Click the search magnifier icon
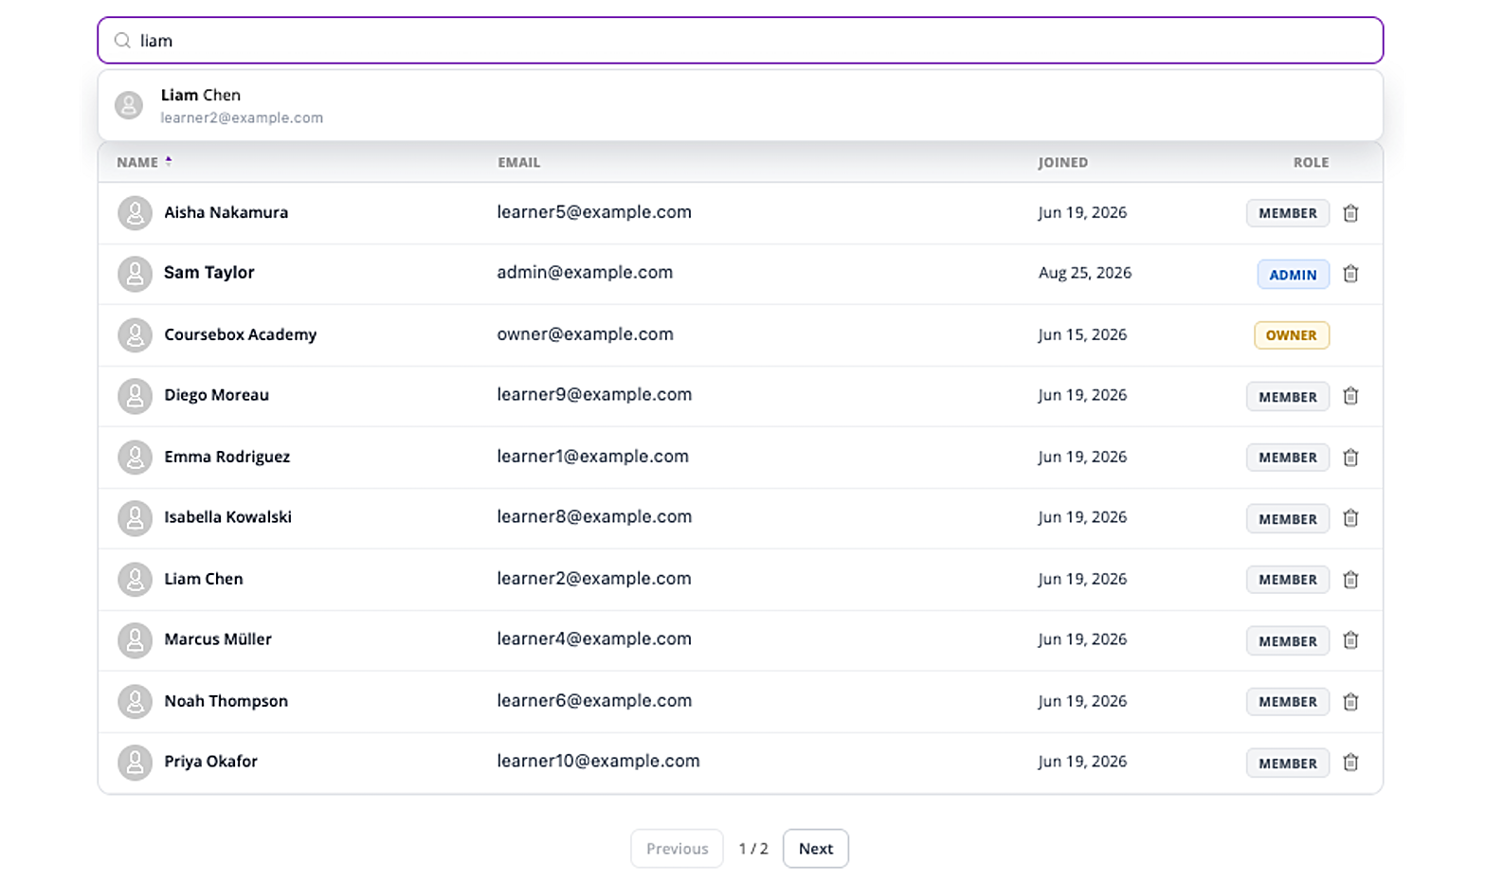The width and height of the screenshot is (1486, 881). 122,41
